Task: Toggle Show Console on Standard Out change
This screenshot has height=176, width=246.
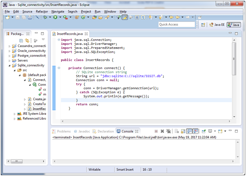Action: [x=189, y=131]
